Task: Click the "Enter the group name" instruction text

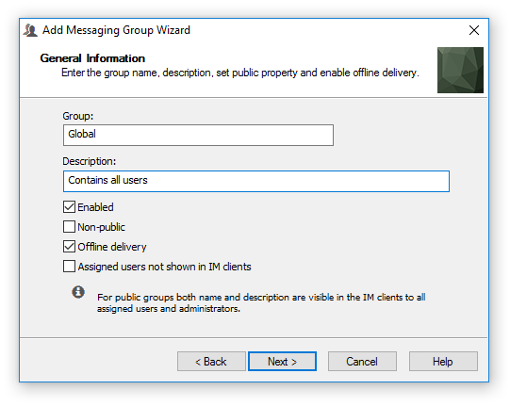Action: (x=240, y=73)
